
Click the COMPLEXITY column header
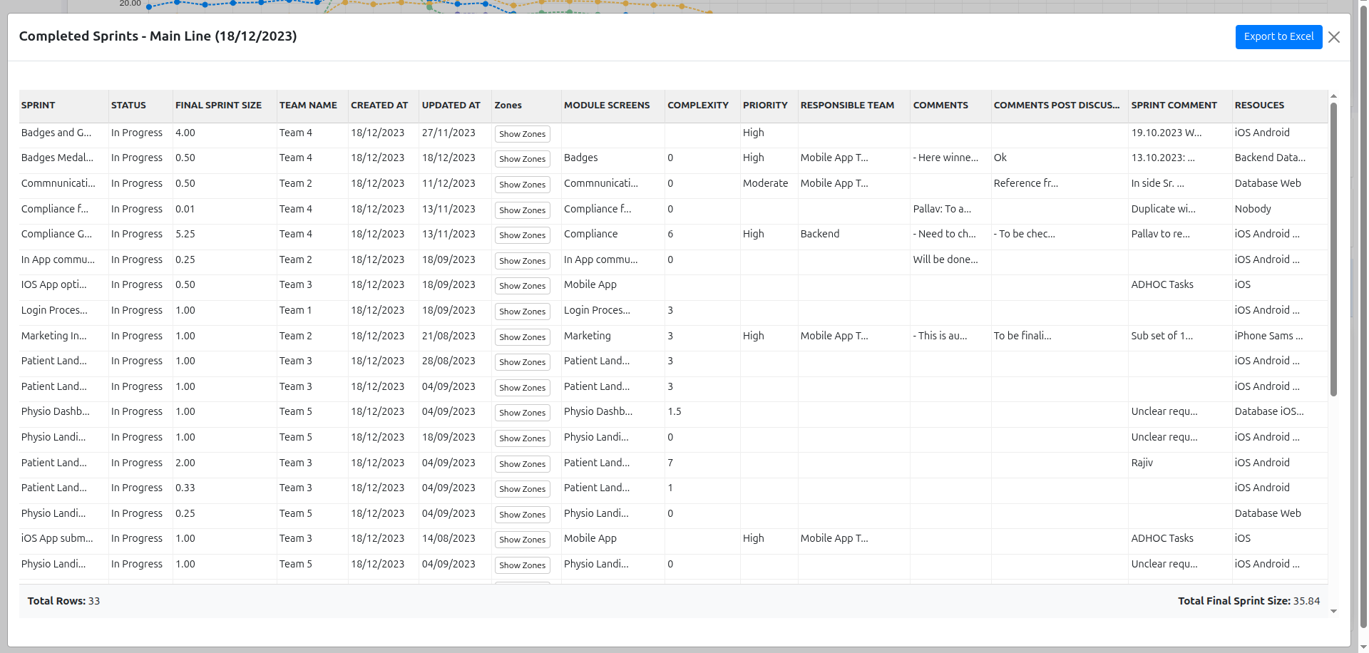click(697, 106)
